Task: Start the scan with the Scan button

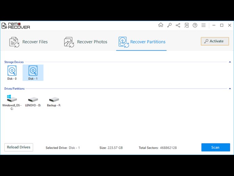Action: (215, 147)
